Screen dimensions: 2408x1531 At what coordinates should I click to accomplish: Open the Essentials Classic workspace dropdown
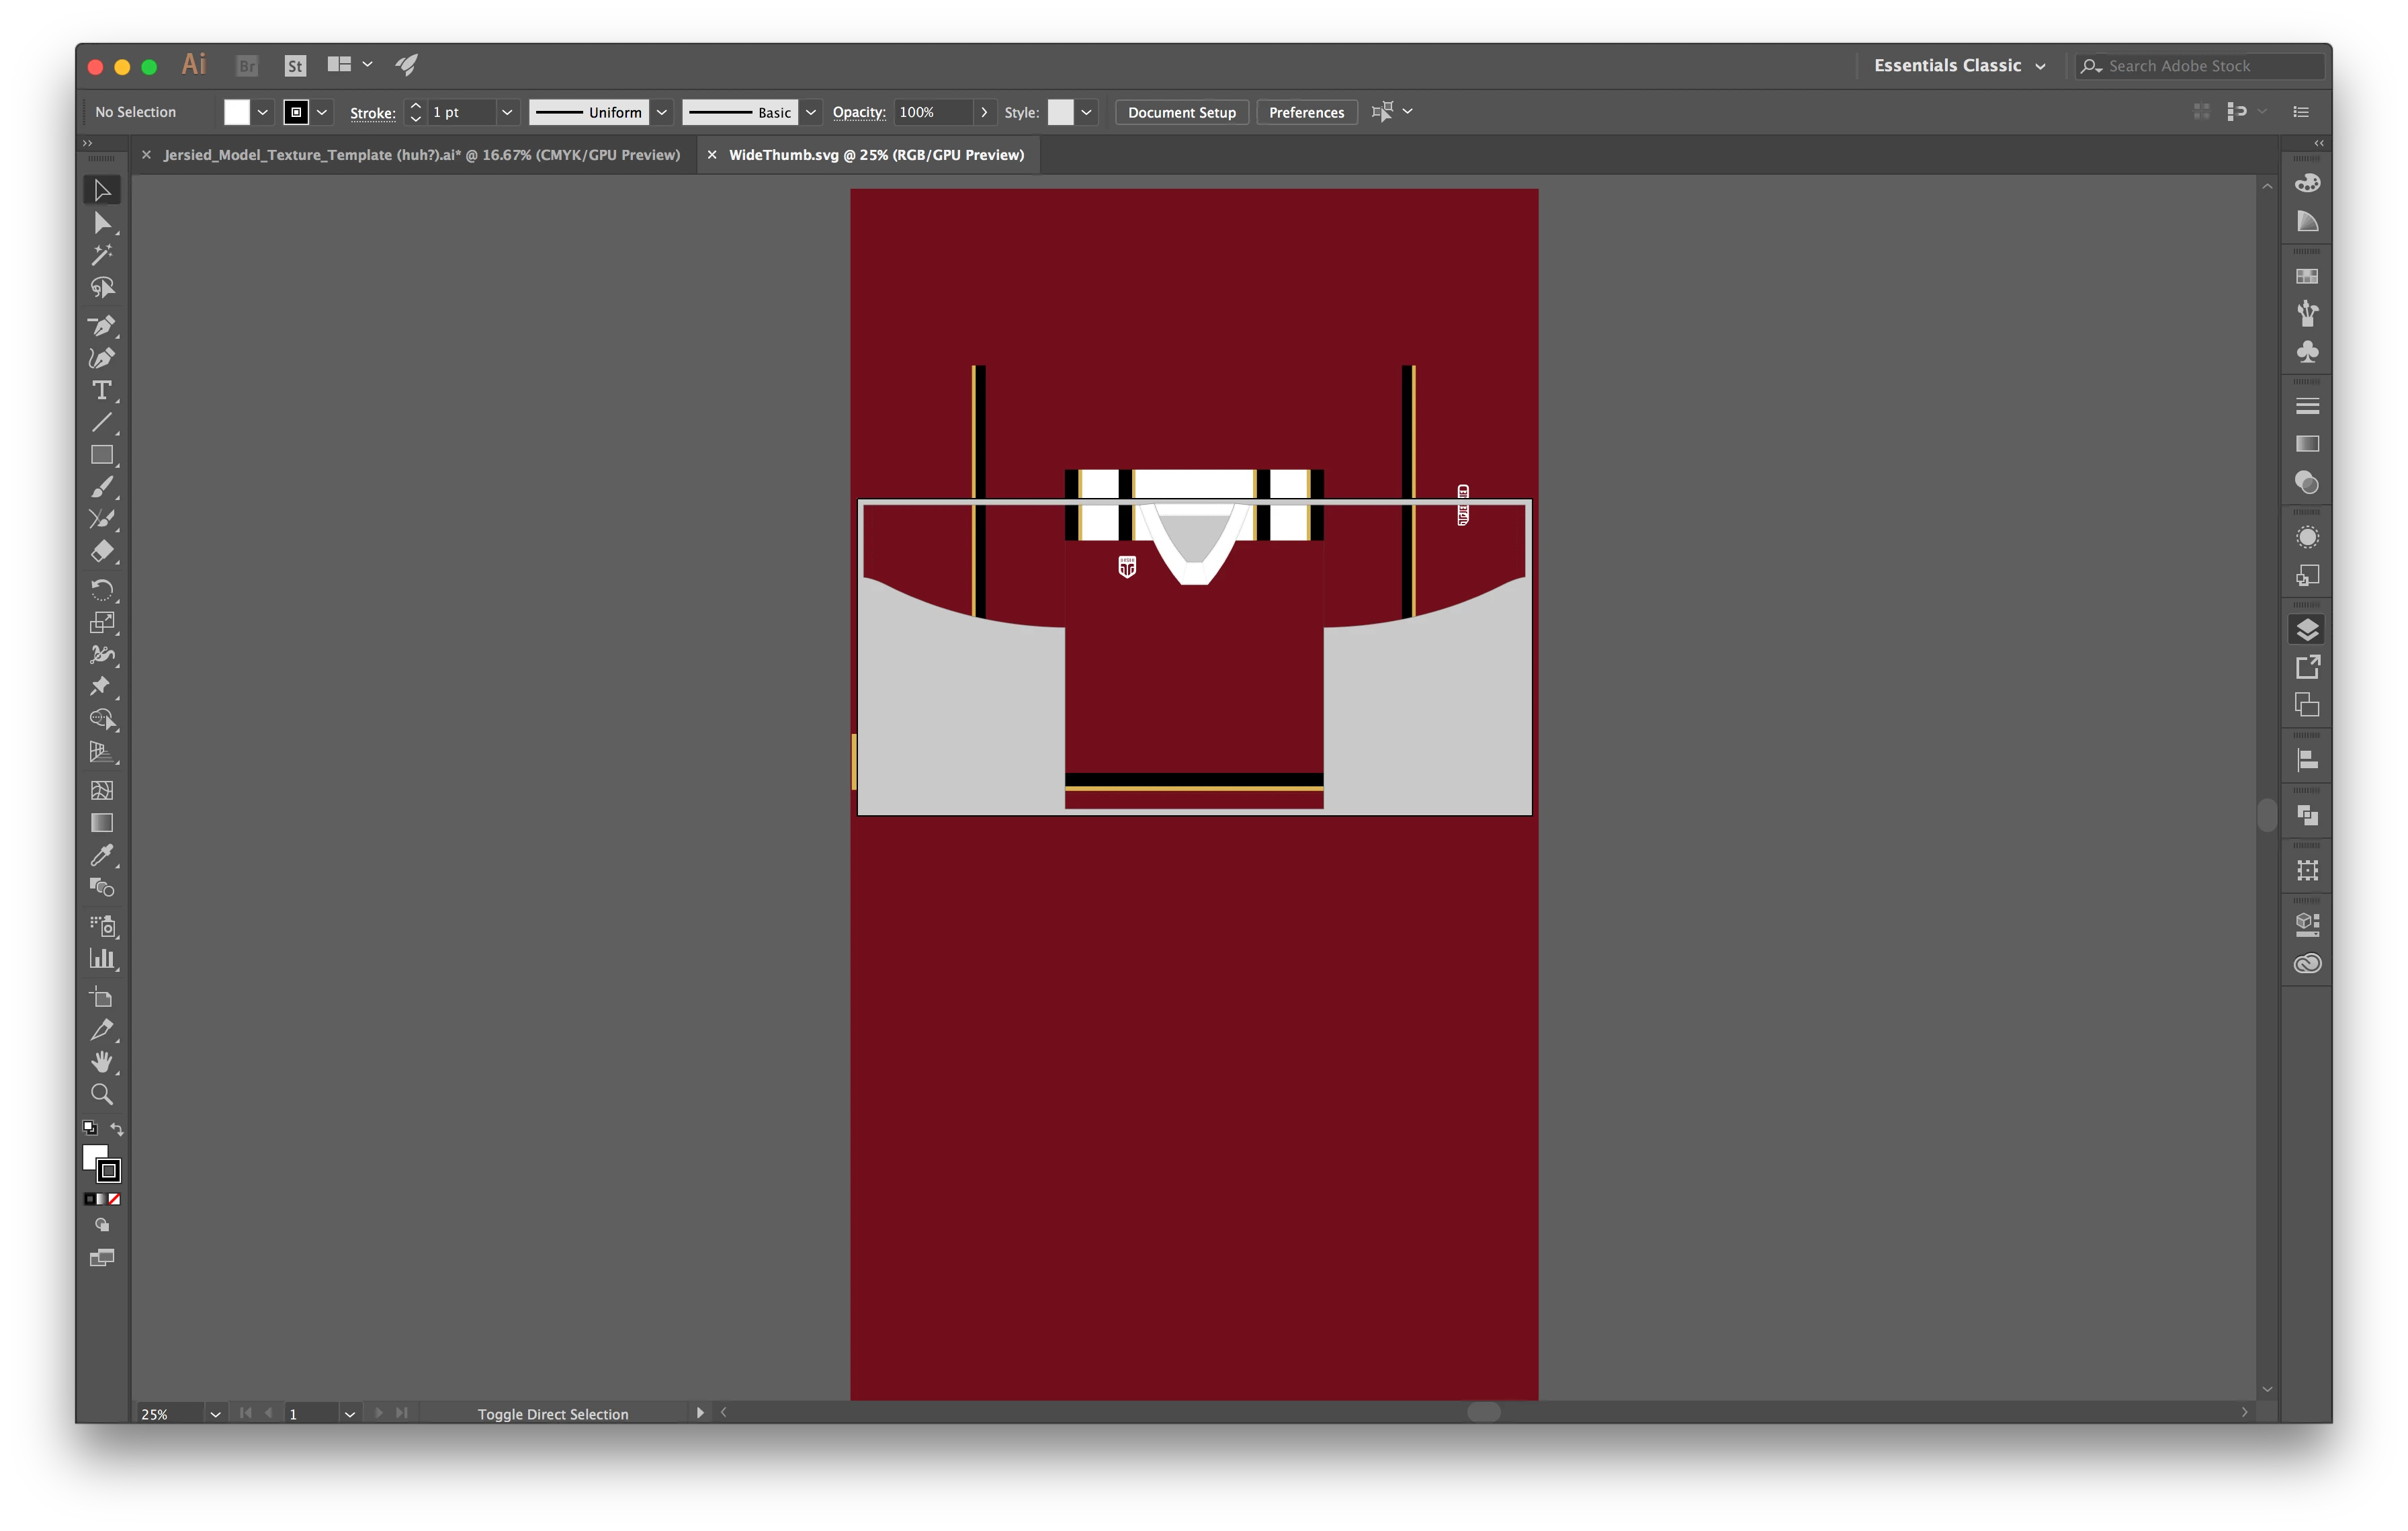click(x=1959, y=66)
